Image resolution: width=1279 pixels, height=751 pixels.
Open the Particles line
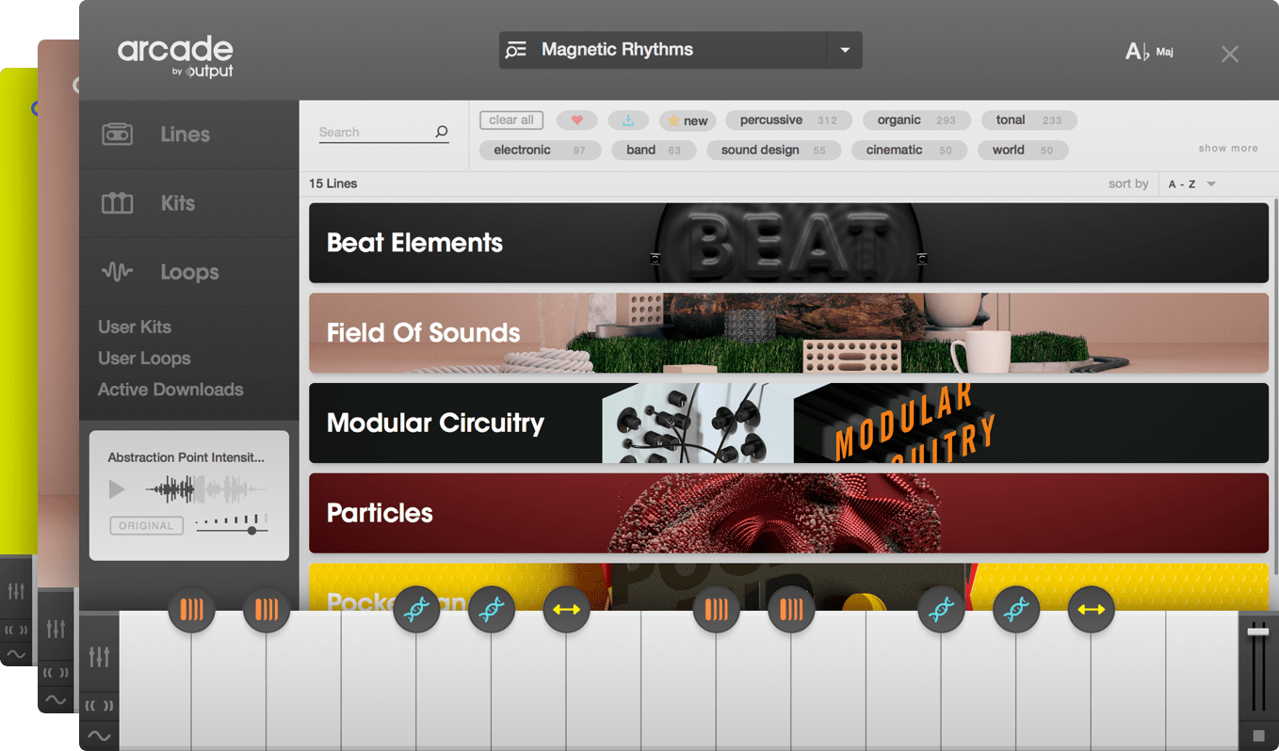pyautogui.click(x=788, y=513)
